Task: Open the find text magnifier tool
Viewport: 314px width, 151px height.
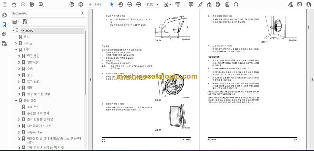Action: (x=41, y=5)
